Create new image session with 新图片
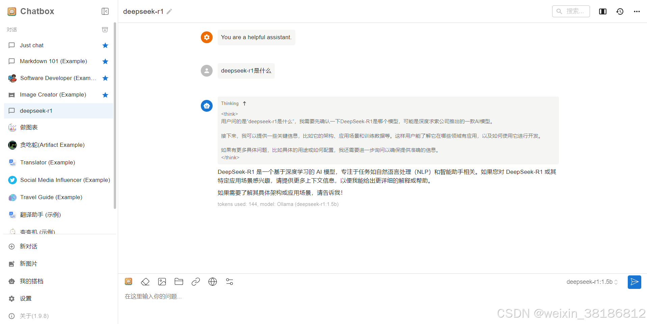 point(58,264)
